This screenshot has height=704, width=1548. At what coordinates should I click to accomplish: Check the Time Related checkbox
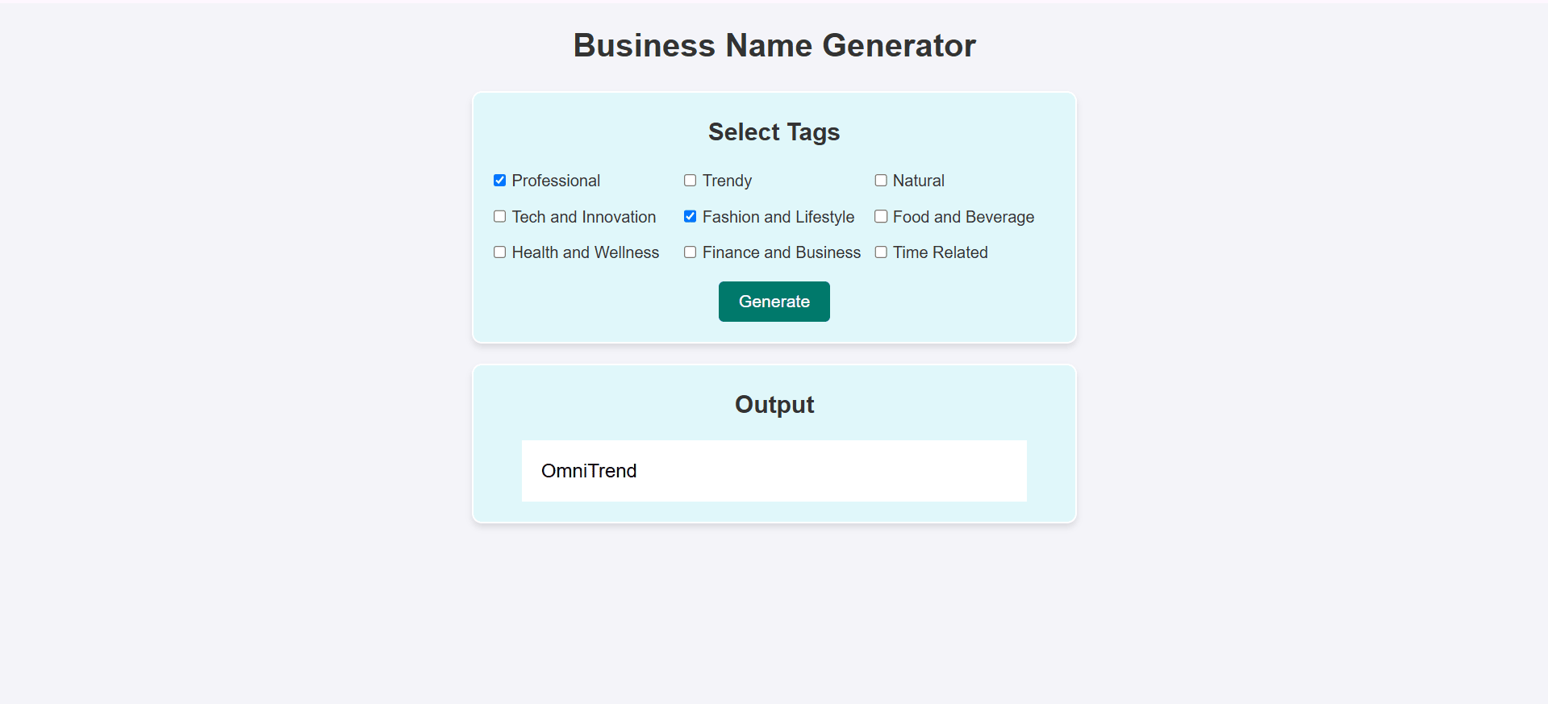[881, 252]
